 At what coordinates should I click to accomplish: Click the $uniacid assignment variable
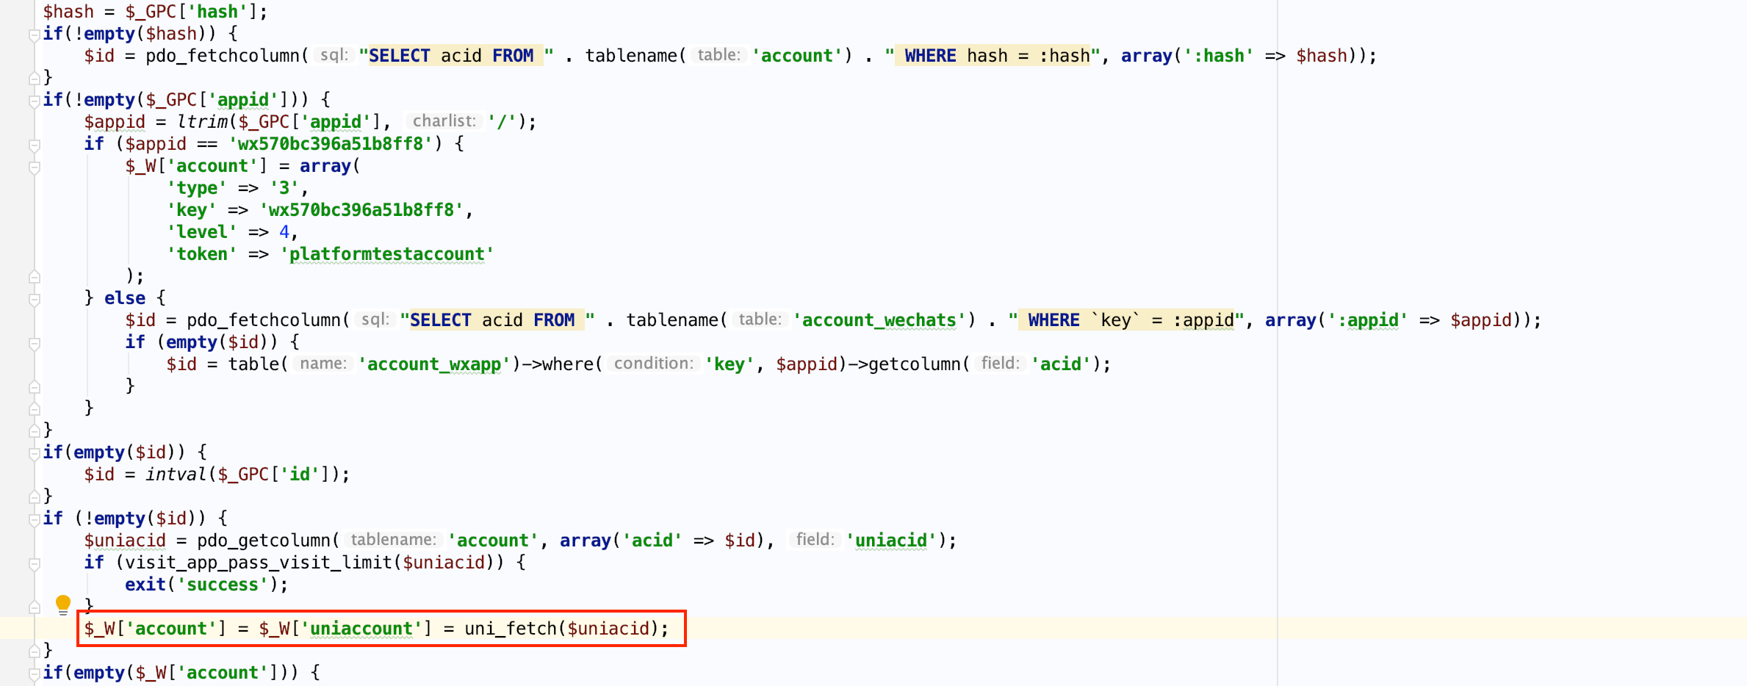125,541
